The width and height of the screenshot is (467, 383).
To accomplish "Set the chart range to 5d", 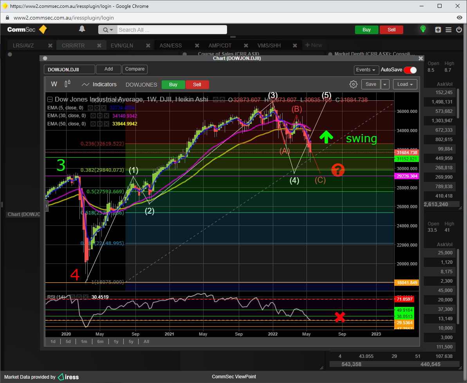I will (x=68, y=341).
